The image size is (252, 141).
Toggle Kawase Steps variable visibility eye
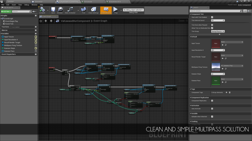(36, 48)
